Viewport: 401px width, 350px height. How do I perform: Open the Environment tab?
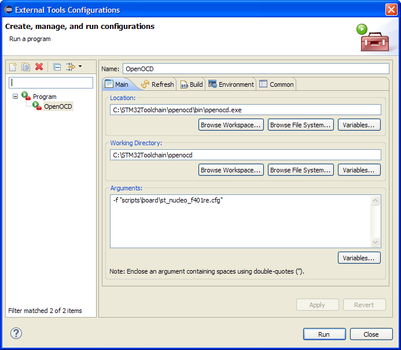231,84
